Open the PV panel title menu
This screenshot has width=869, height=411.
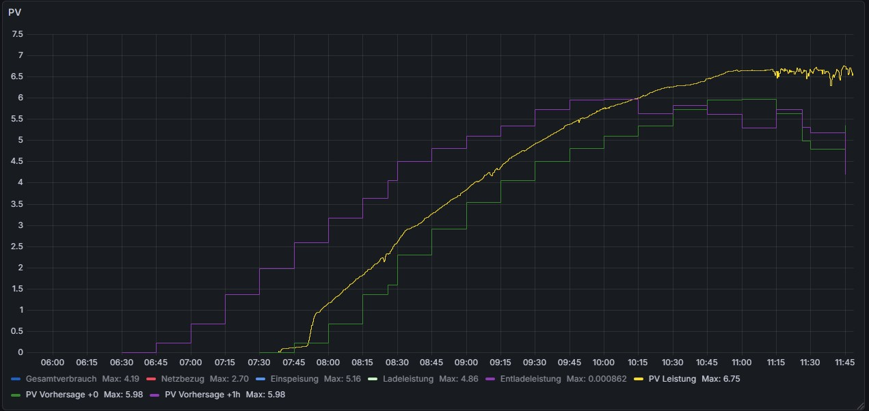click(x=14, y=12)
